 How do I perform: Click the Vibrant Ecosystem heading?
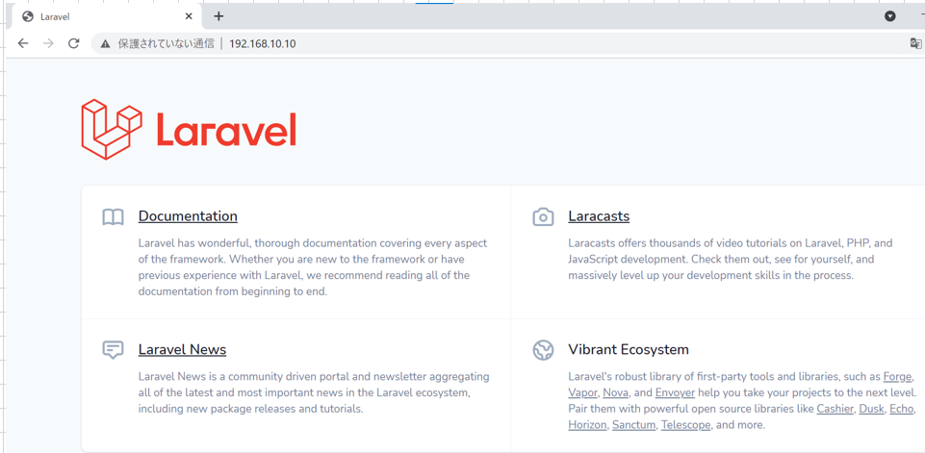pyautogui.click(x=629, y=349)
